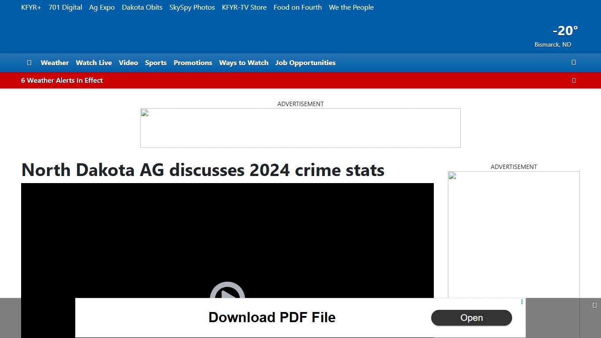
Task: Click the broken image icon in top ad
Action: 144,113
